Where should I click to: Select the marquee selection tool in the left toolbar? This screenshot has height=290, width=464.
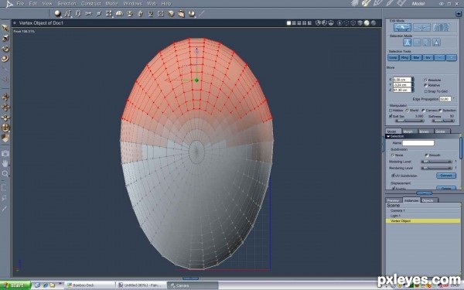click(x=5, y=187)
